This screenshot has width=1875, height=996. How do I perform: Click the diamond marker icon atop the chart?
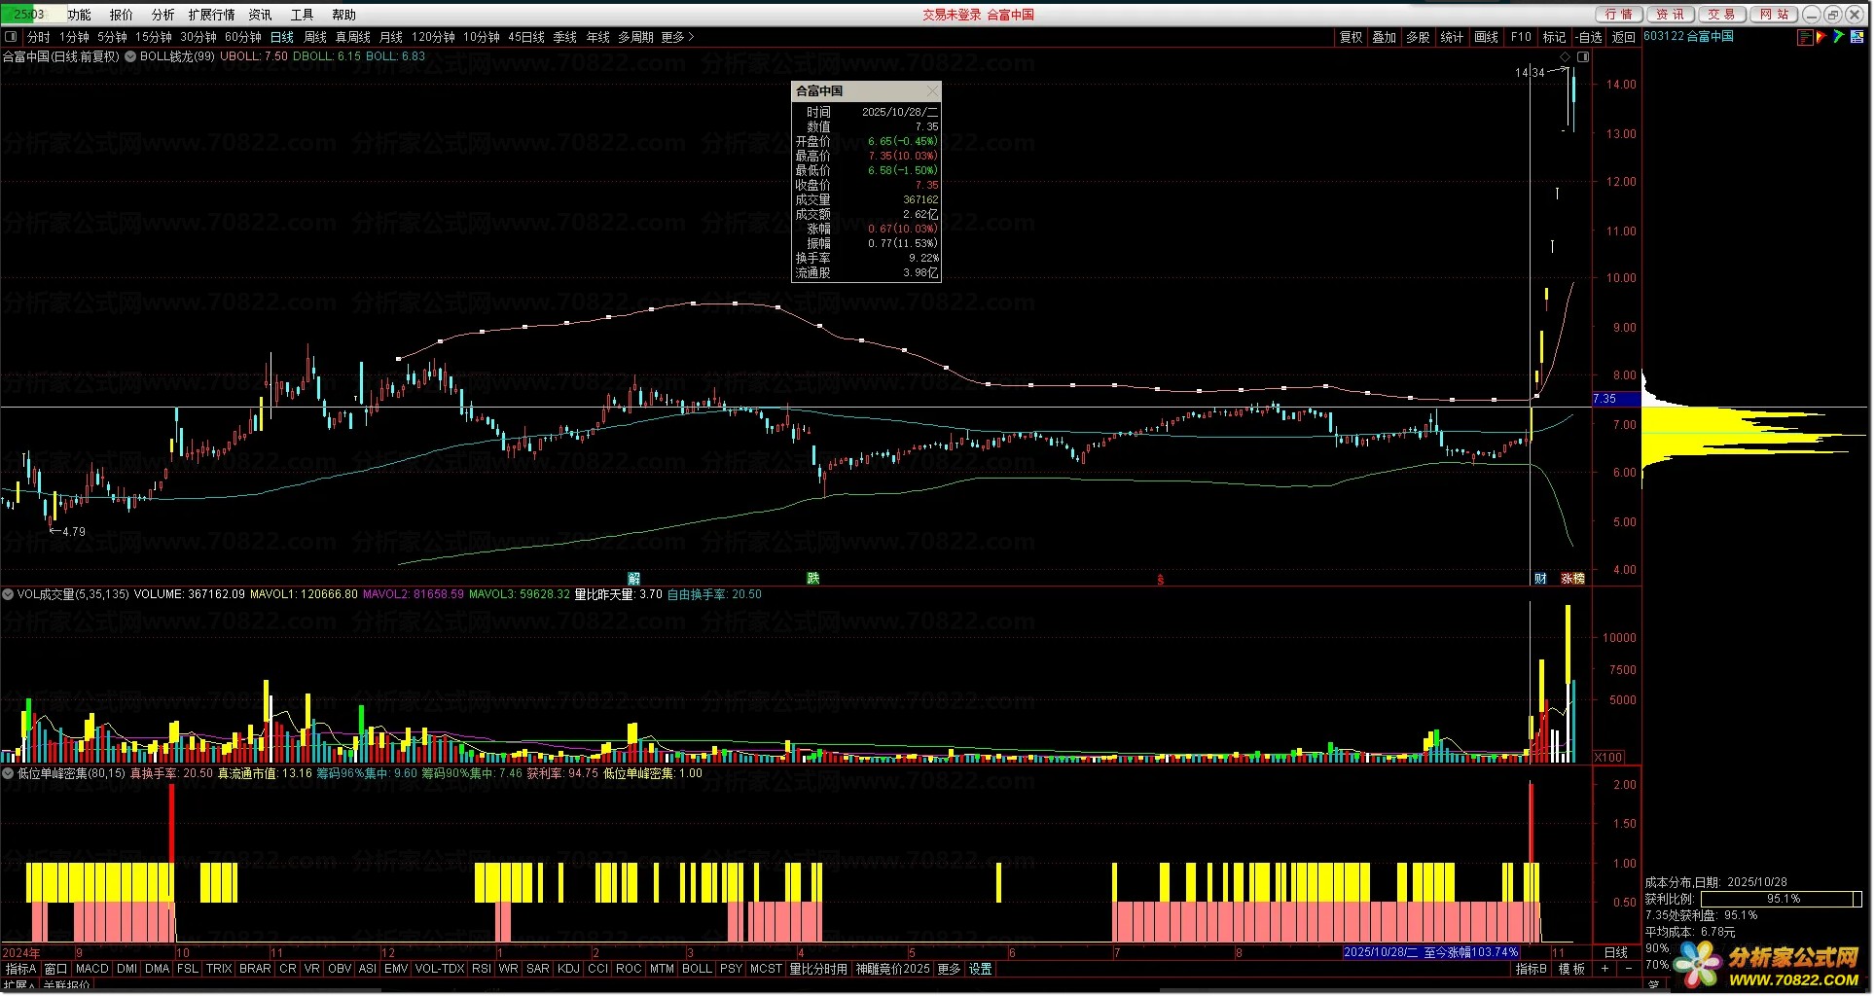pos(1566,57)
